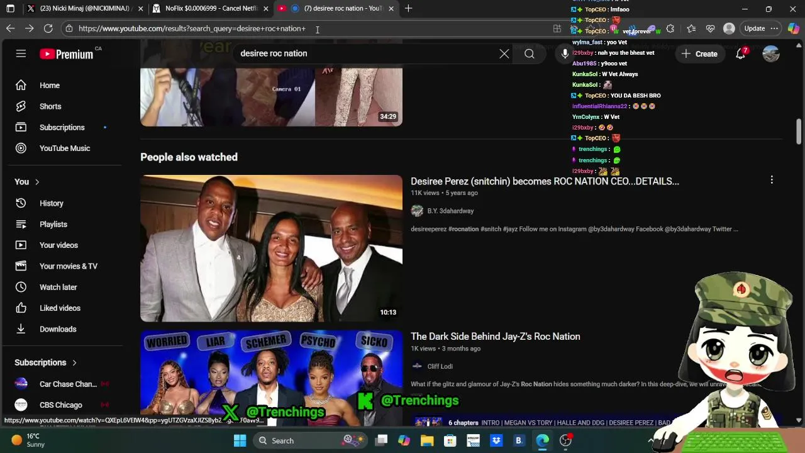Open the Edge profile avatar
This screenshot has height=453, width=805.
point(729,28)
